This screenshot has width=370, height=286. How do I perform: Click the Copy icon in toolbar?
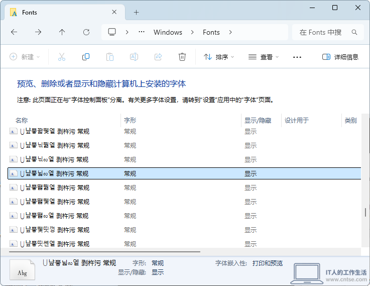(x=86, y=57)
